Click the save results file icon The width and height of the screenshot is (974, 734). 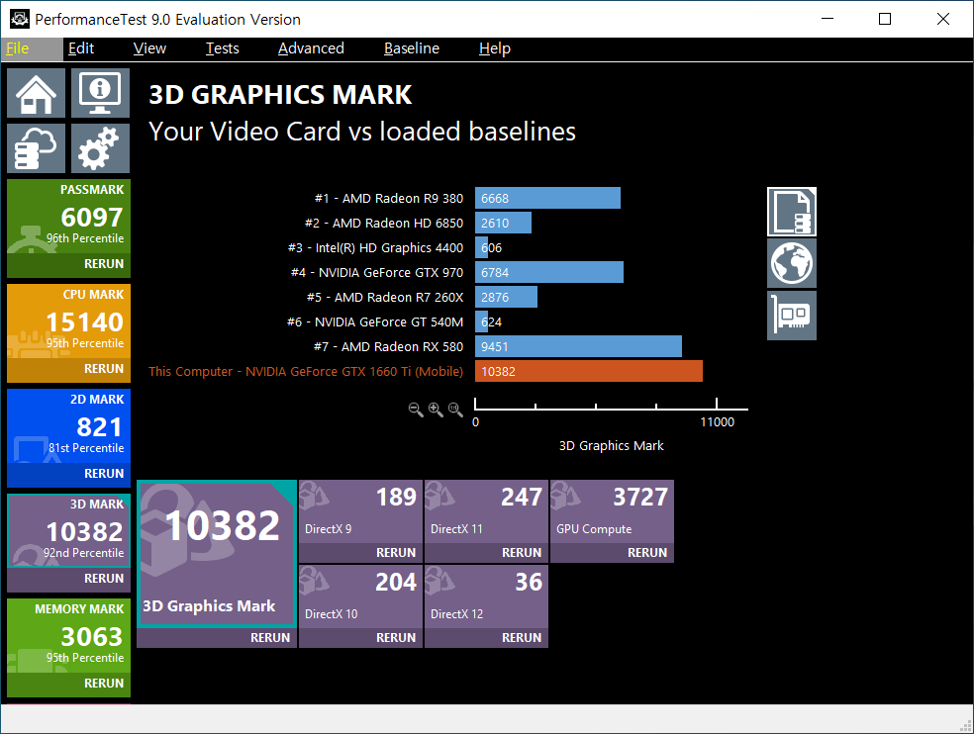792,212
